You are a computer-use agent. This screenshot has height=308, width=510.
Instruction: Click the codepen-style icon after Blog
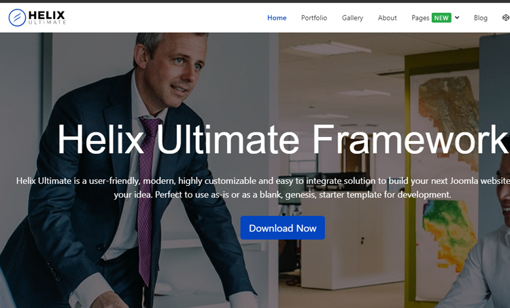coord(506,18)
